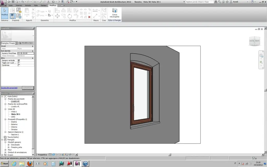Click the Start button in the taskbar
This screenshot has height=167, width=267.
click(5, 164)
